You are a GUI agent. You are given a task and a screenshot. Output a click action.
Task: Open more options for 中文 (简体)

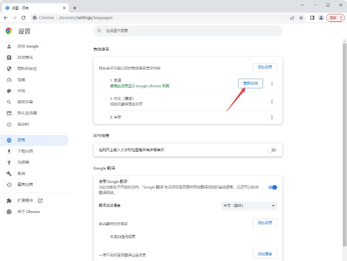tap(272, 102)
